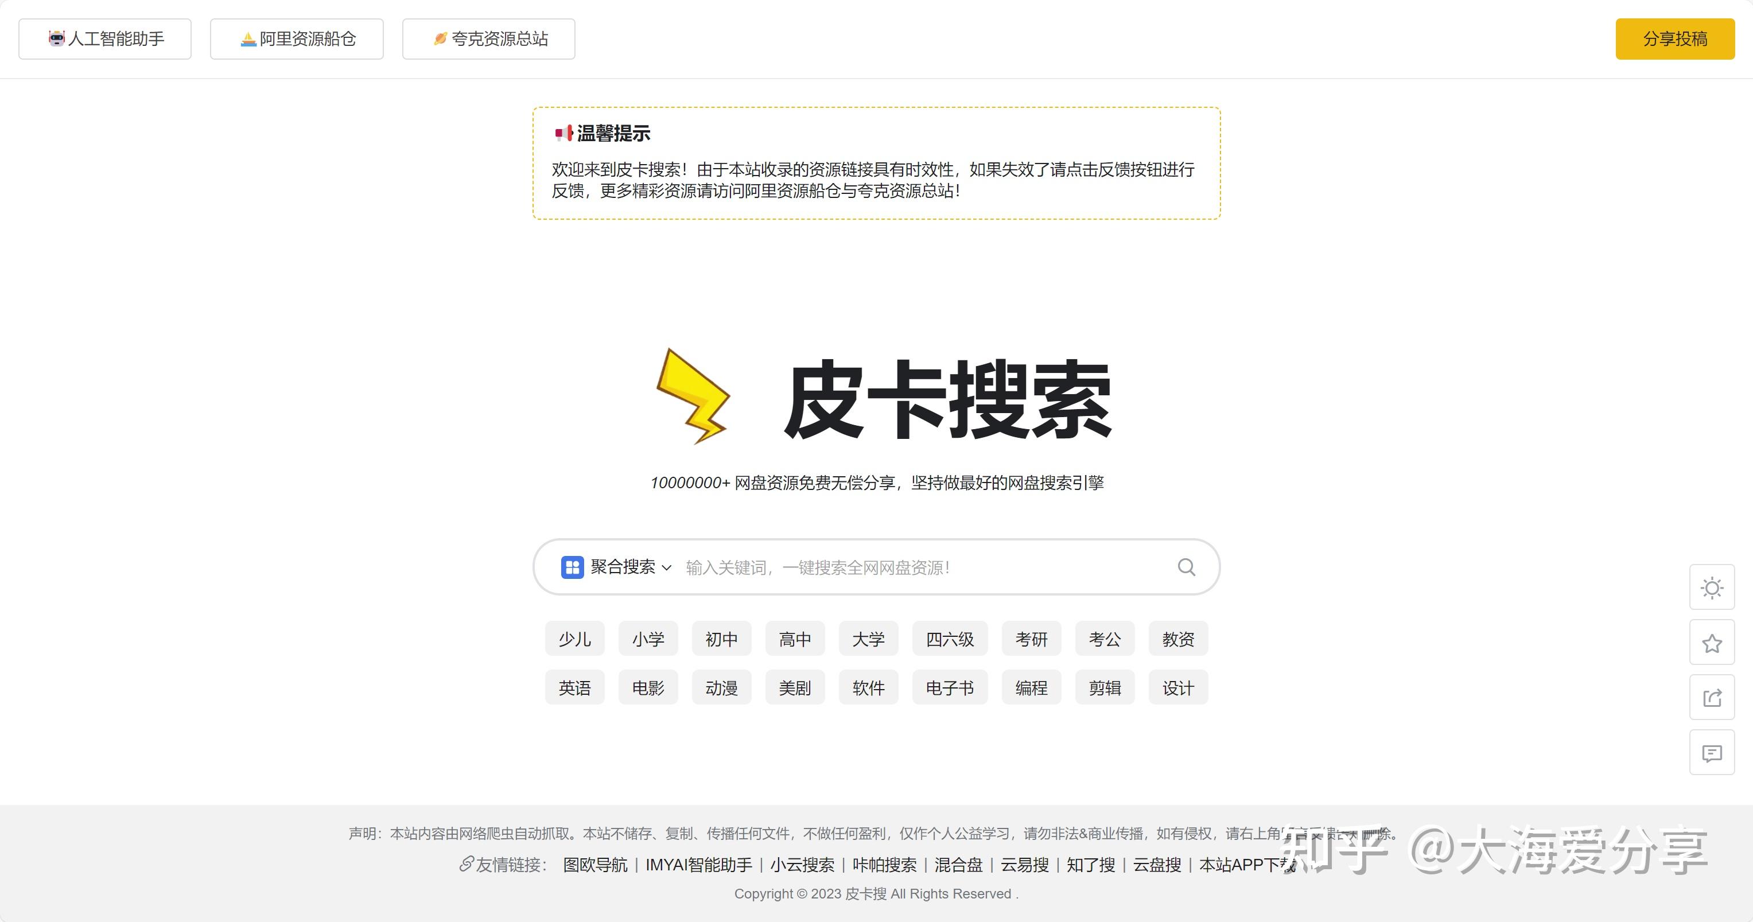
Task: Open 阿里资源船仓 navigation item
Action: [297, 39]
